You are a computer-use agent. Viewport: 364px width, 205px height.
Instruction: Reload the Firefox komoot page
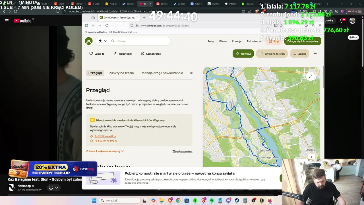(107, 25)
